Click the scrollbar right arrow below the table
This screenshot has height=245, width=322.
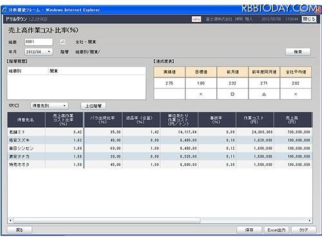pyautogui.click(x=309, y=220)
